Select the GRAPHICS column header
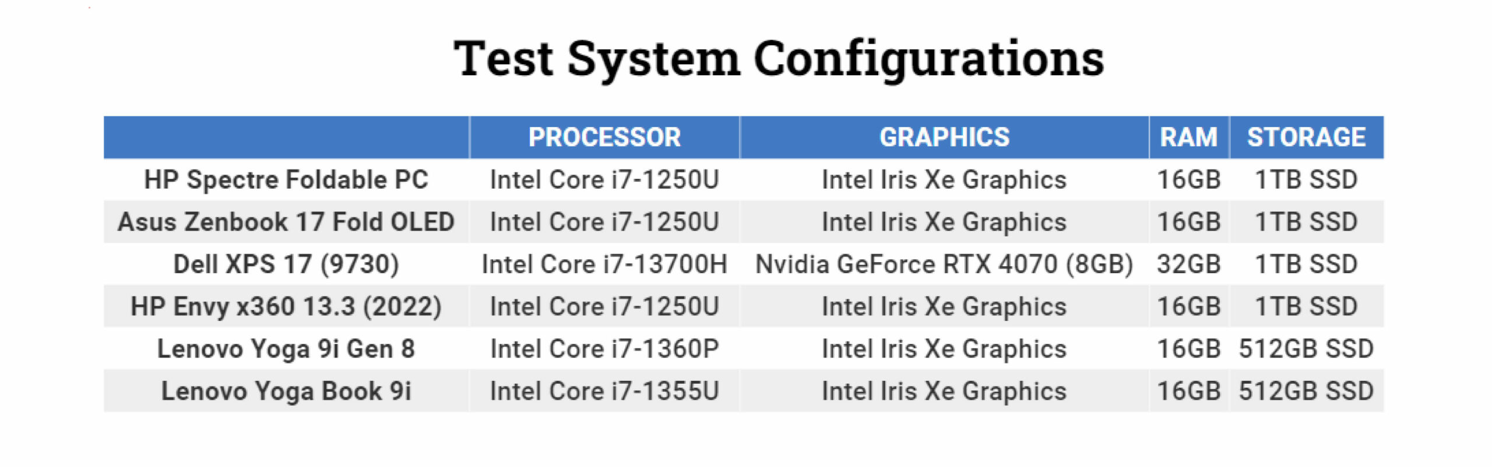Screen dimensions: 1492x467 click(944, 137)
